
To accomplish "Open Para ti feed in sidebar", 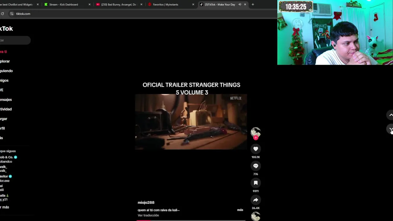I will [3, 52].
